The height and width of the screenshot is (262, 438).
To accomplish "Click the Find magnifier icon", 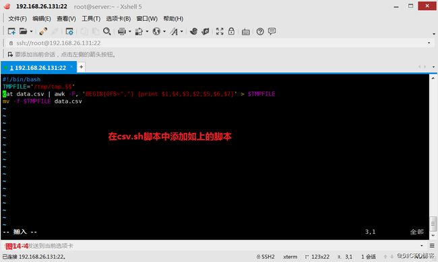I will 106,31.
